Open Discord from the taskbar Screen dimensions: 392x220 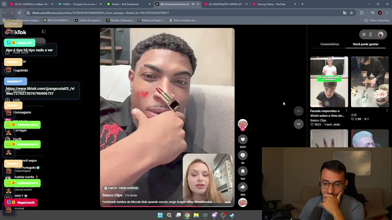coord(214,215)
